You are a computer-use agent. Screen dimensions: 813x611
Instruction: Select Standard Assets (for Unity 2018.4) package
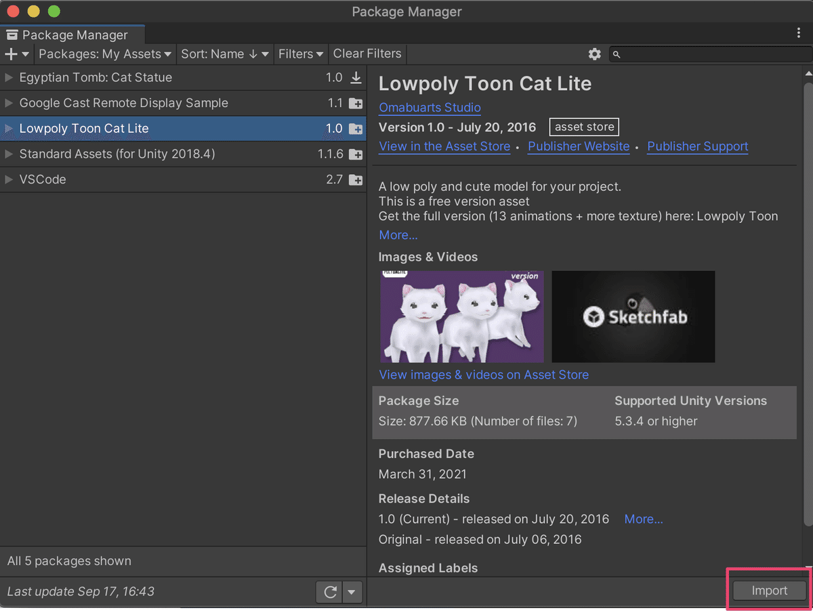[x=117, y=154]
